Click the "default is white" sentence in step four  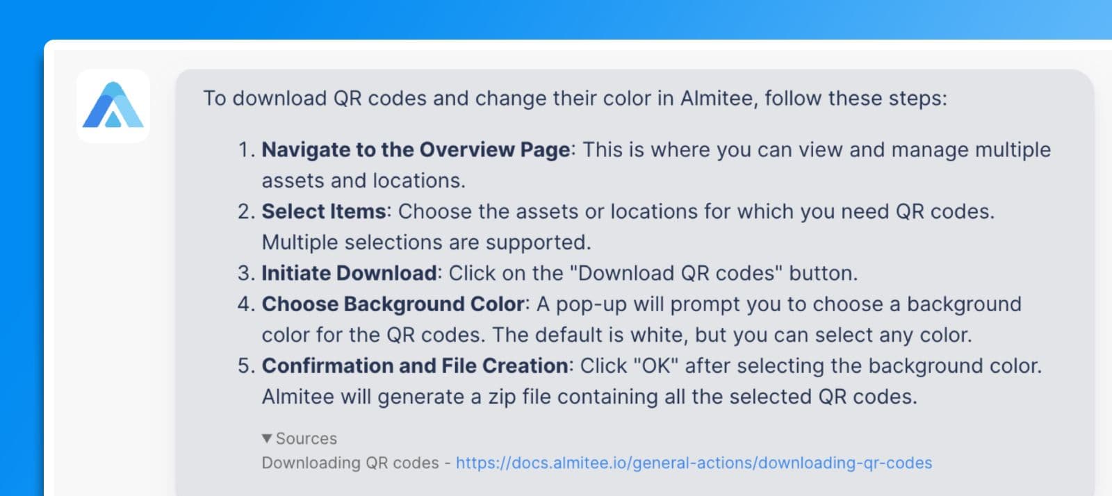[x=732, y=335]
